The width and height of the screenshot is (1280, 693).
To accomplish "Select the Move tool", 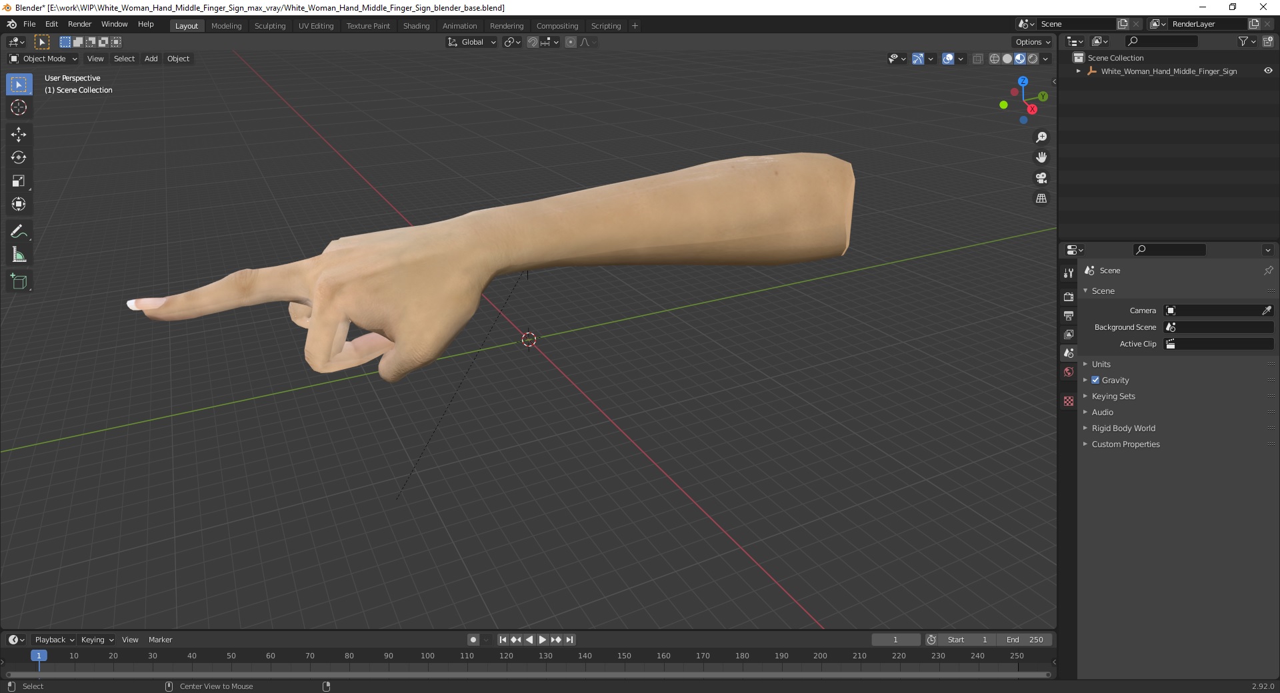I will (19, 135).
